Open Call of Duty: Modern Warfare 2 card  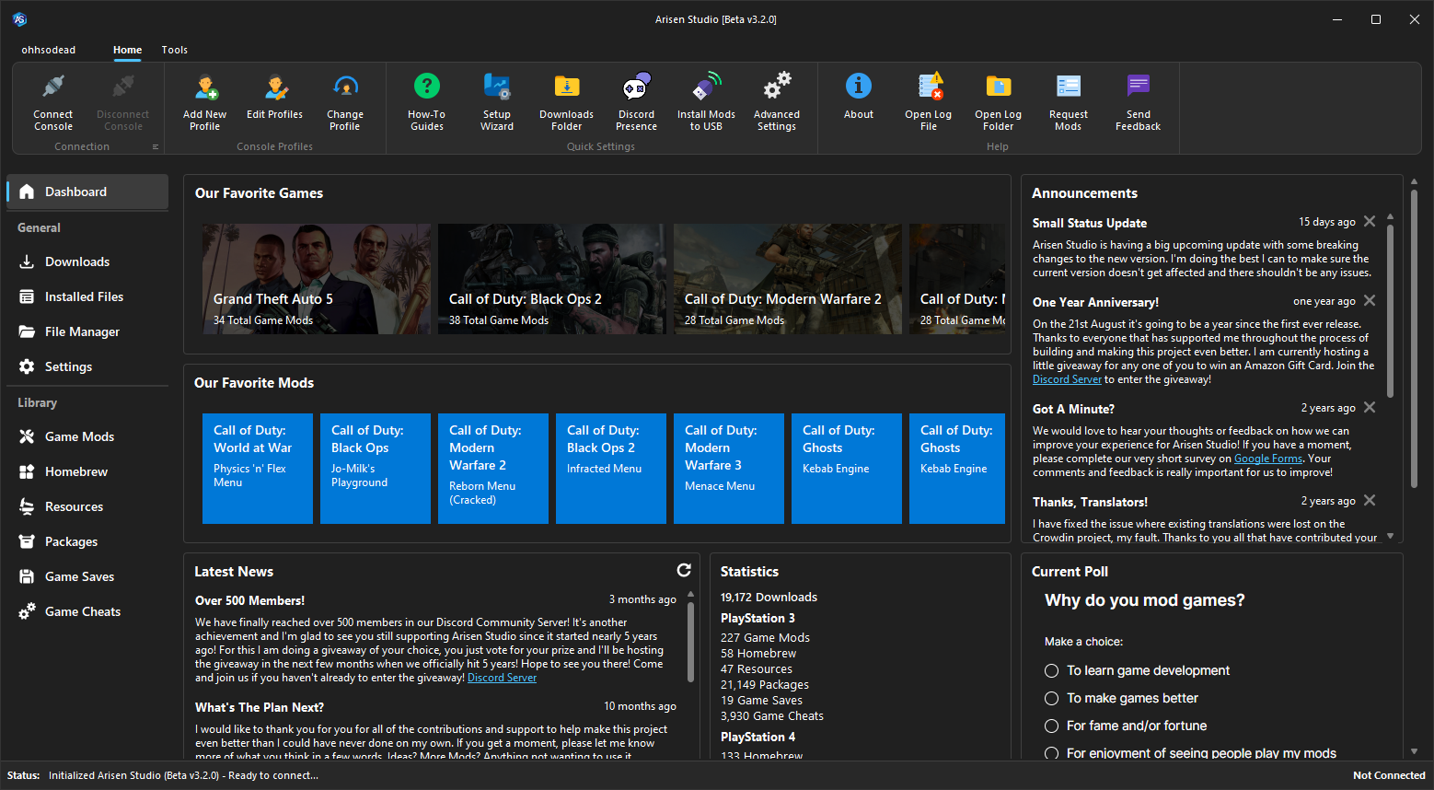tap(788, 279)
